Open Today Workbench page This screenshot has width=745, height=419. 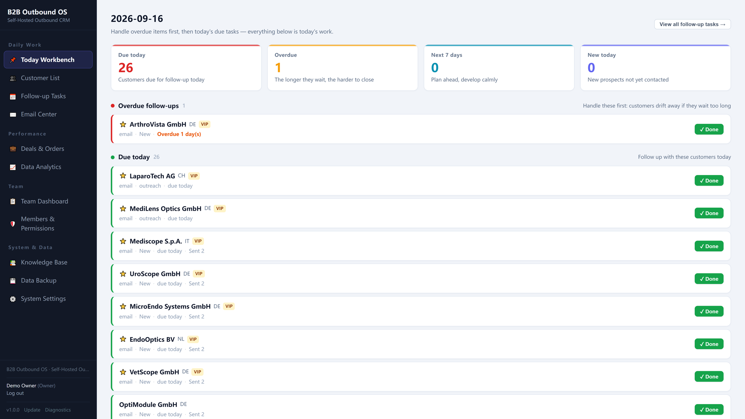[48, 60]
